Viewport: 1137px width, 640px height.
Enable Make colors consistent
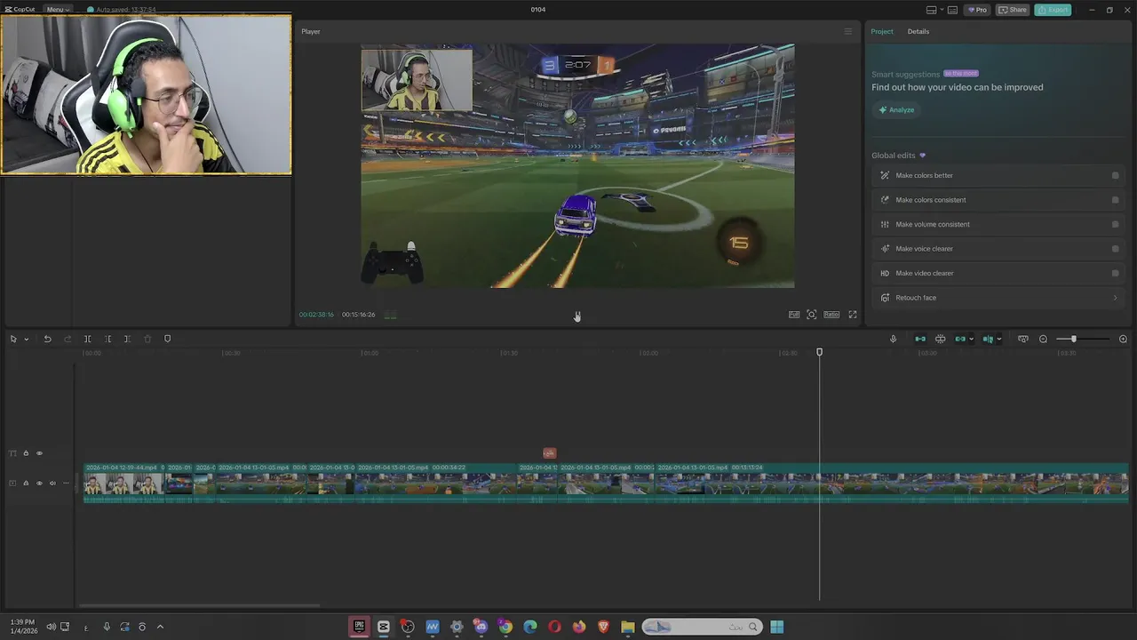(x=1116, y=200)
